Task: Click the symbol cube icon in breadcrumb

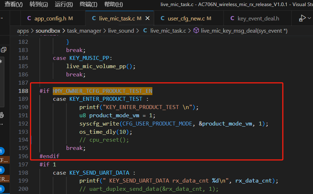Action: (x=196, y=30)
